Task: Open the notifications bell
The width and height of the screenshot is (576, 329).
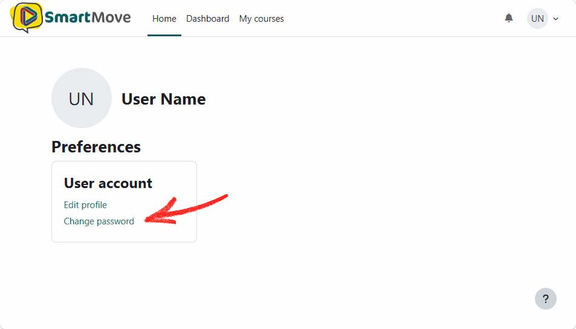Action: click(509, 18)
